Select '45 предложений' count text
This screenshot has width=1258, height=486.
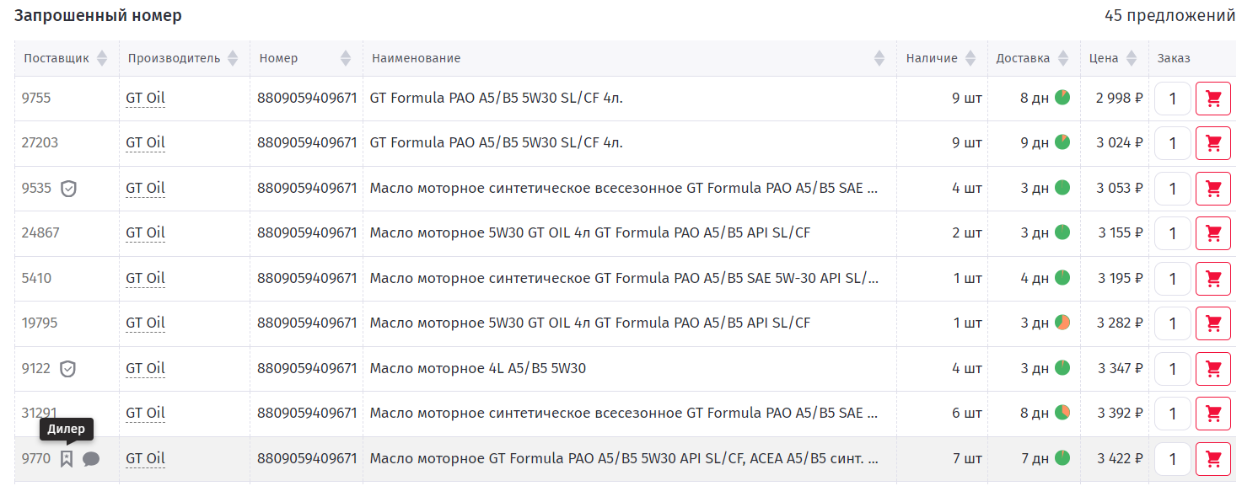coord(1170,16)
